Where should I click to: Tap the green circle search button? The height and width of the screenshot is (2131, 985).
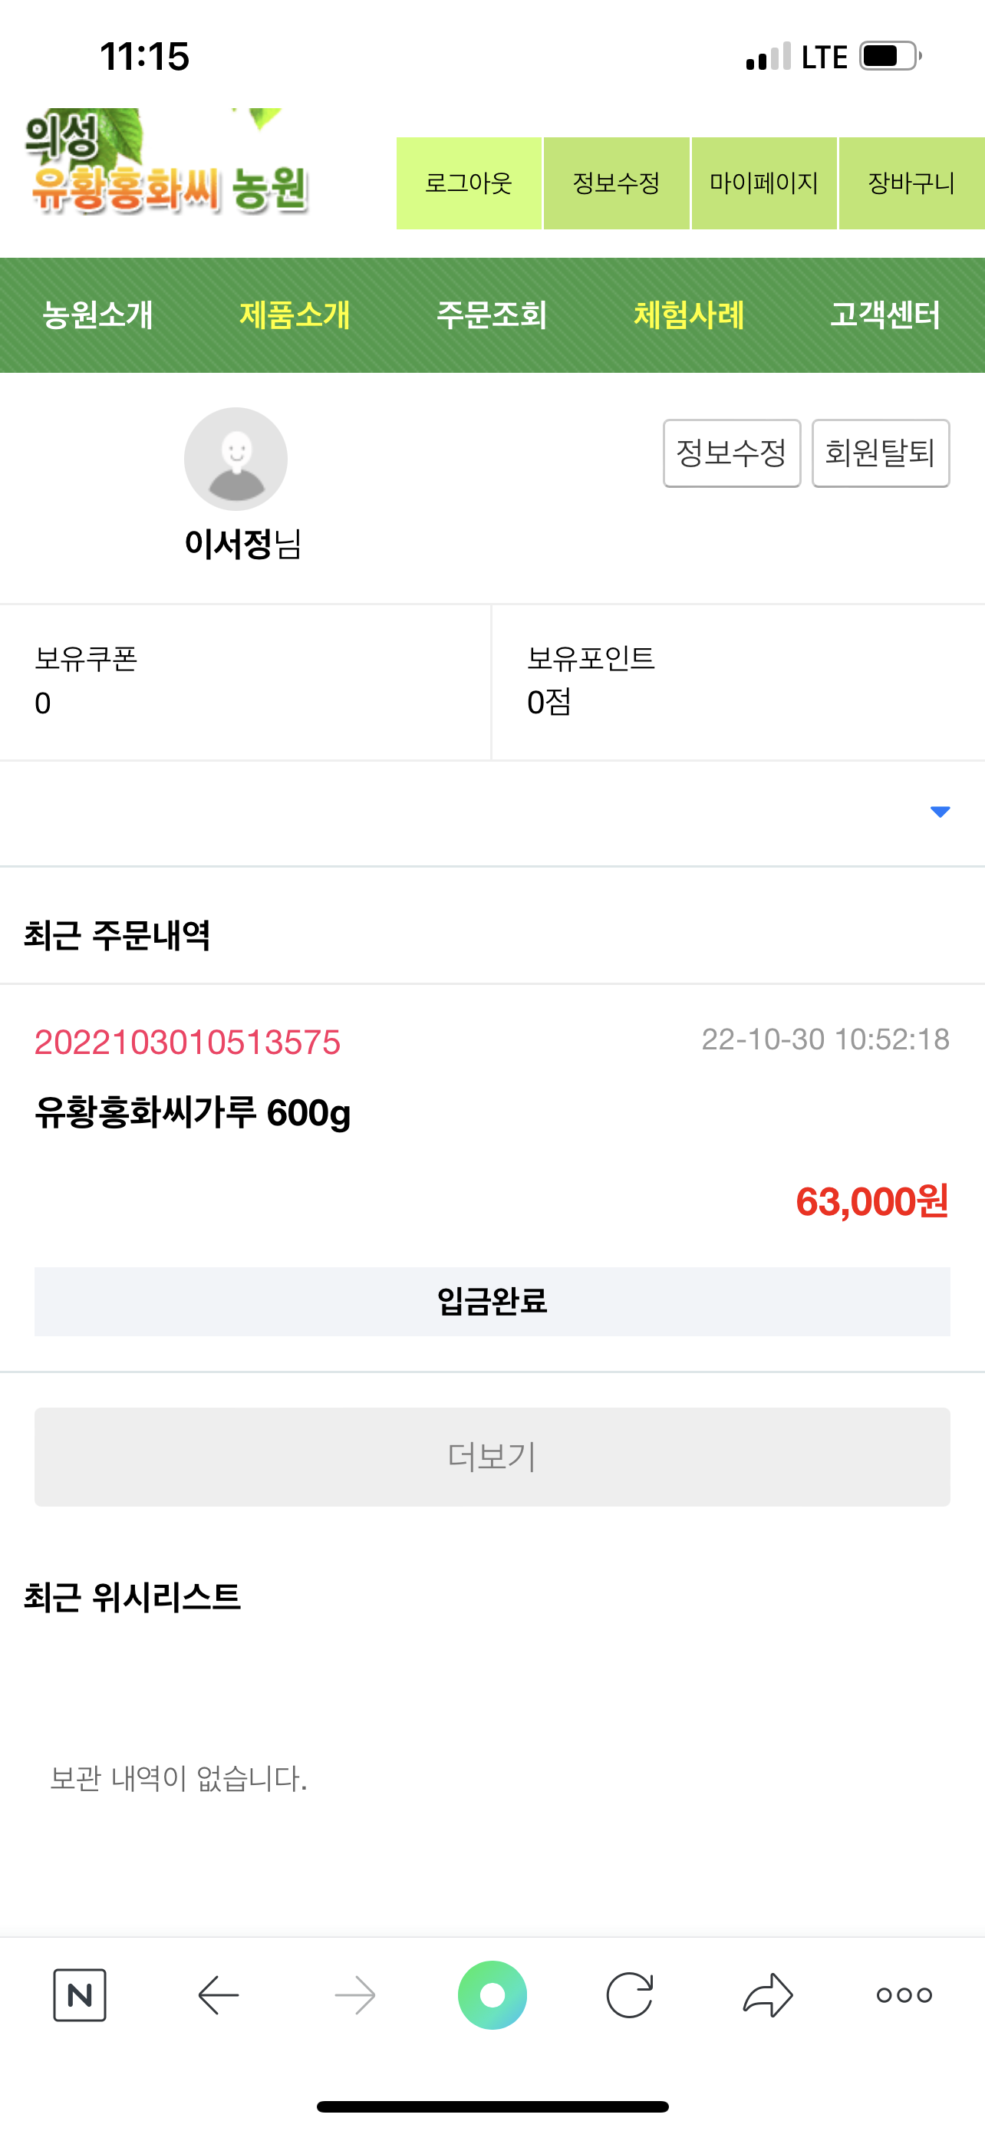492,1994
